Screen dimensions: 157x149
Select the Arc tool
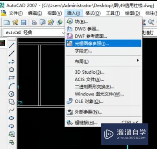click(x=11, y=86)
